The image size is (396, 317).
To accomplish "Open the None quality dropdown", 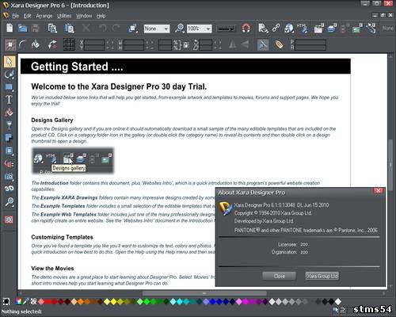I will click(157, 29).
